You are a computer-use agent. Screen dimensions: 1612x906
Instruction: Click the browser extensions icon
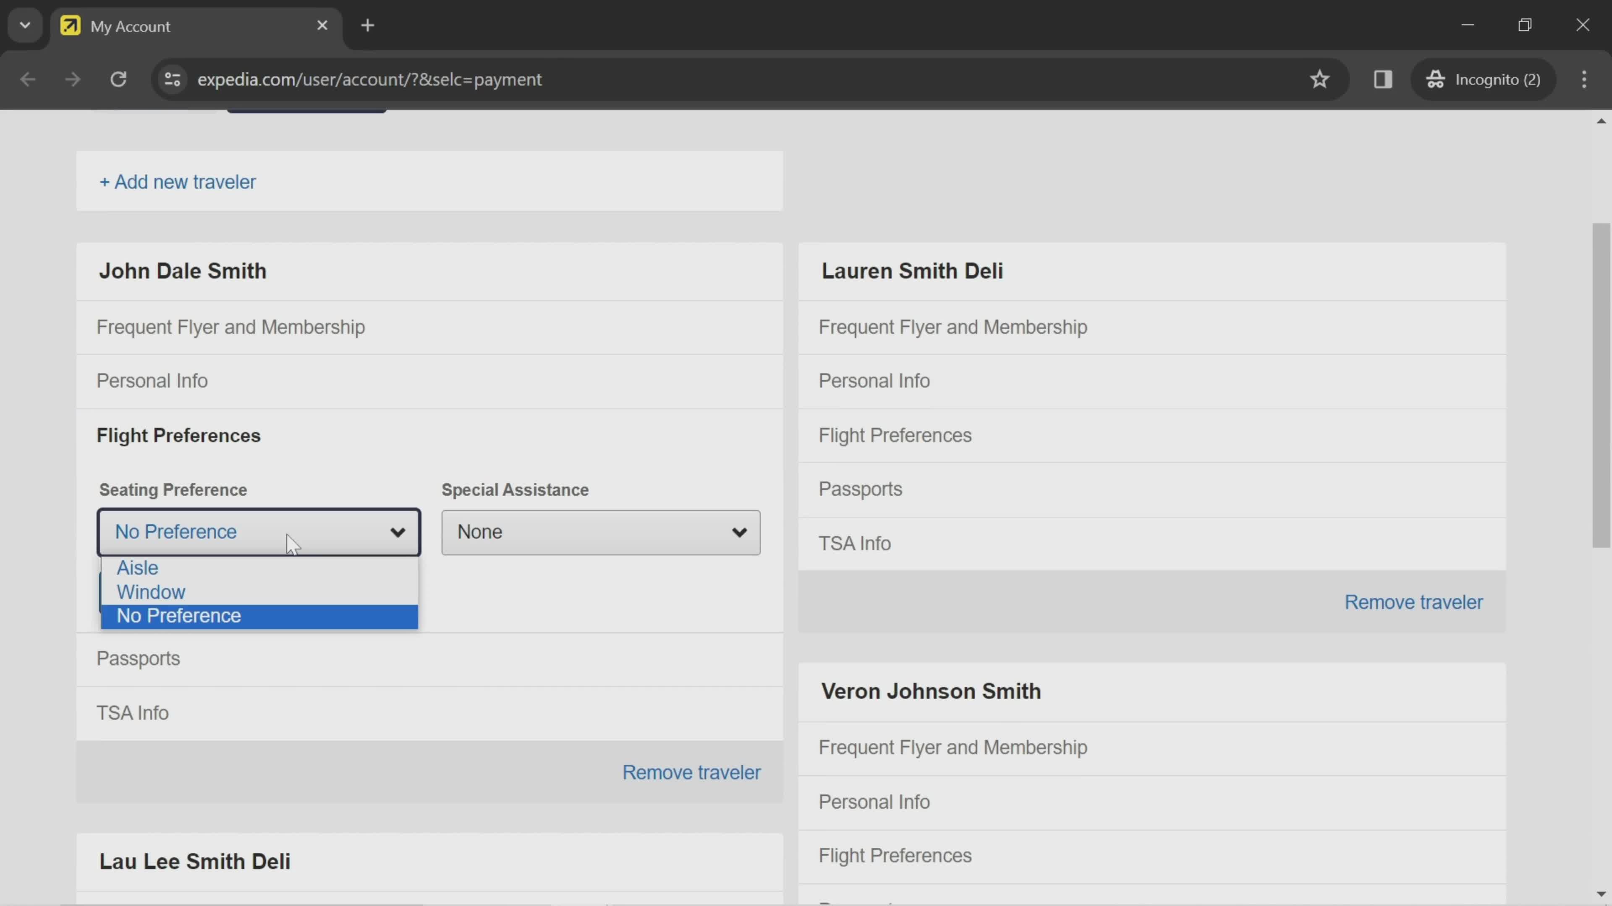pyautogui.click(x=1383, y=78)
